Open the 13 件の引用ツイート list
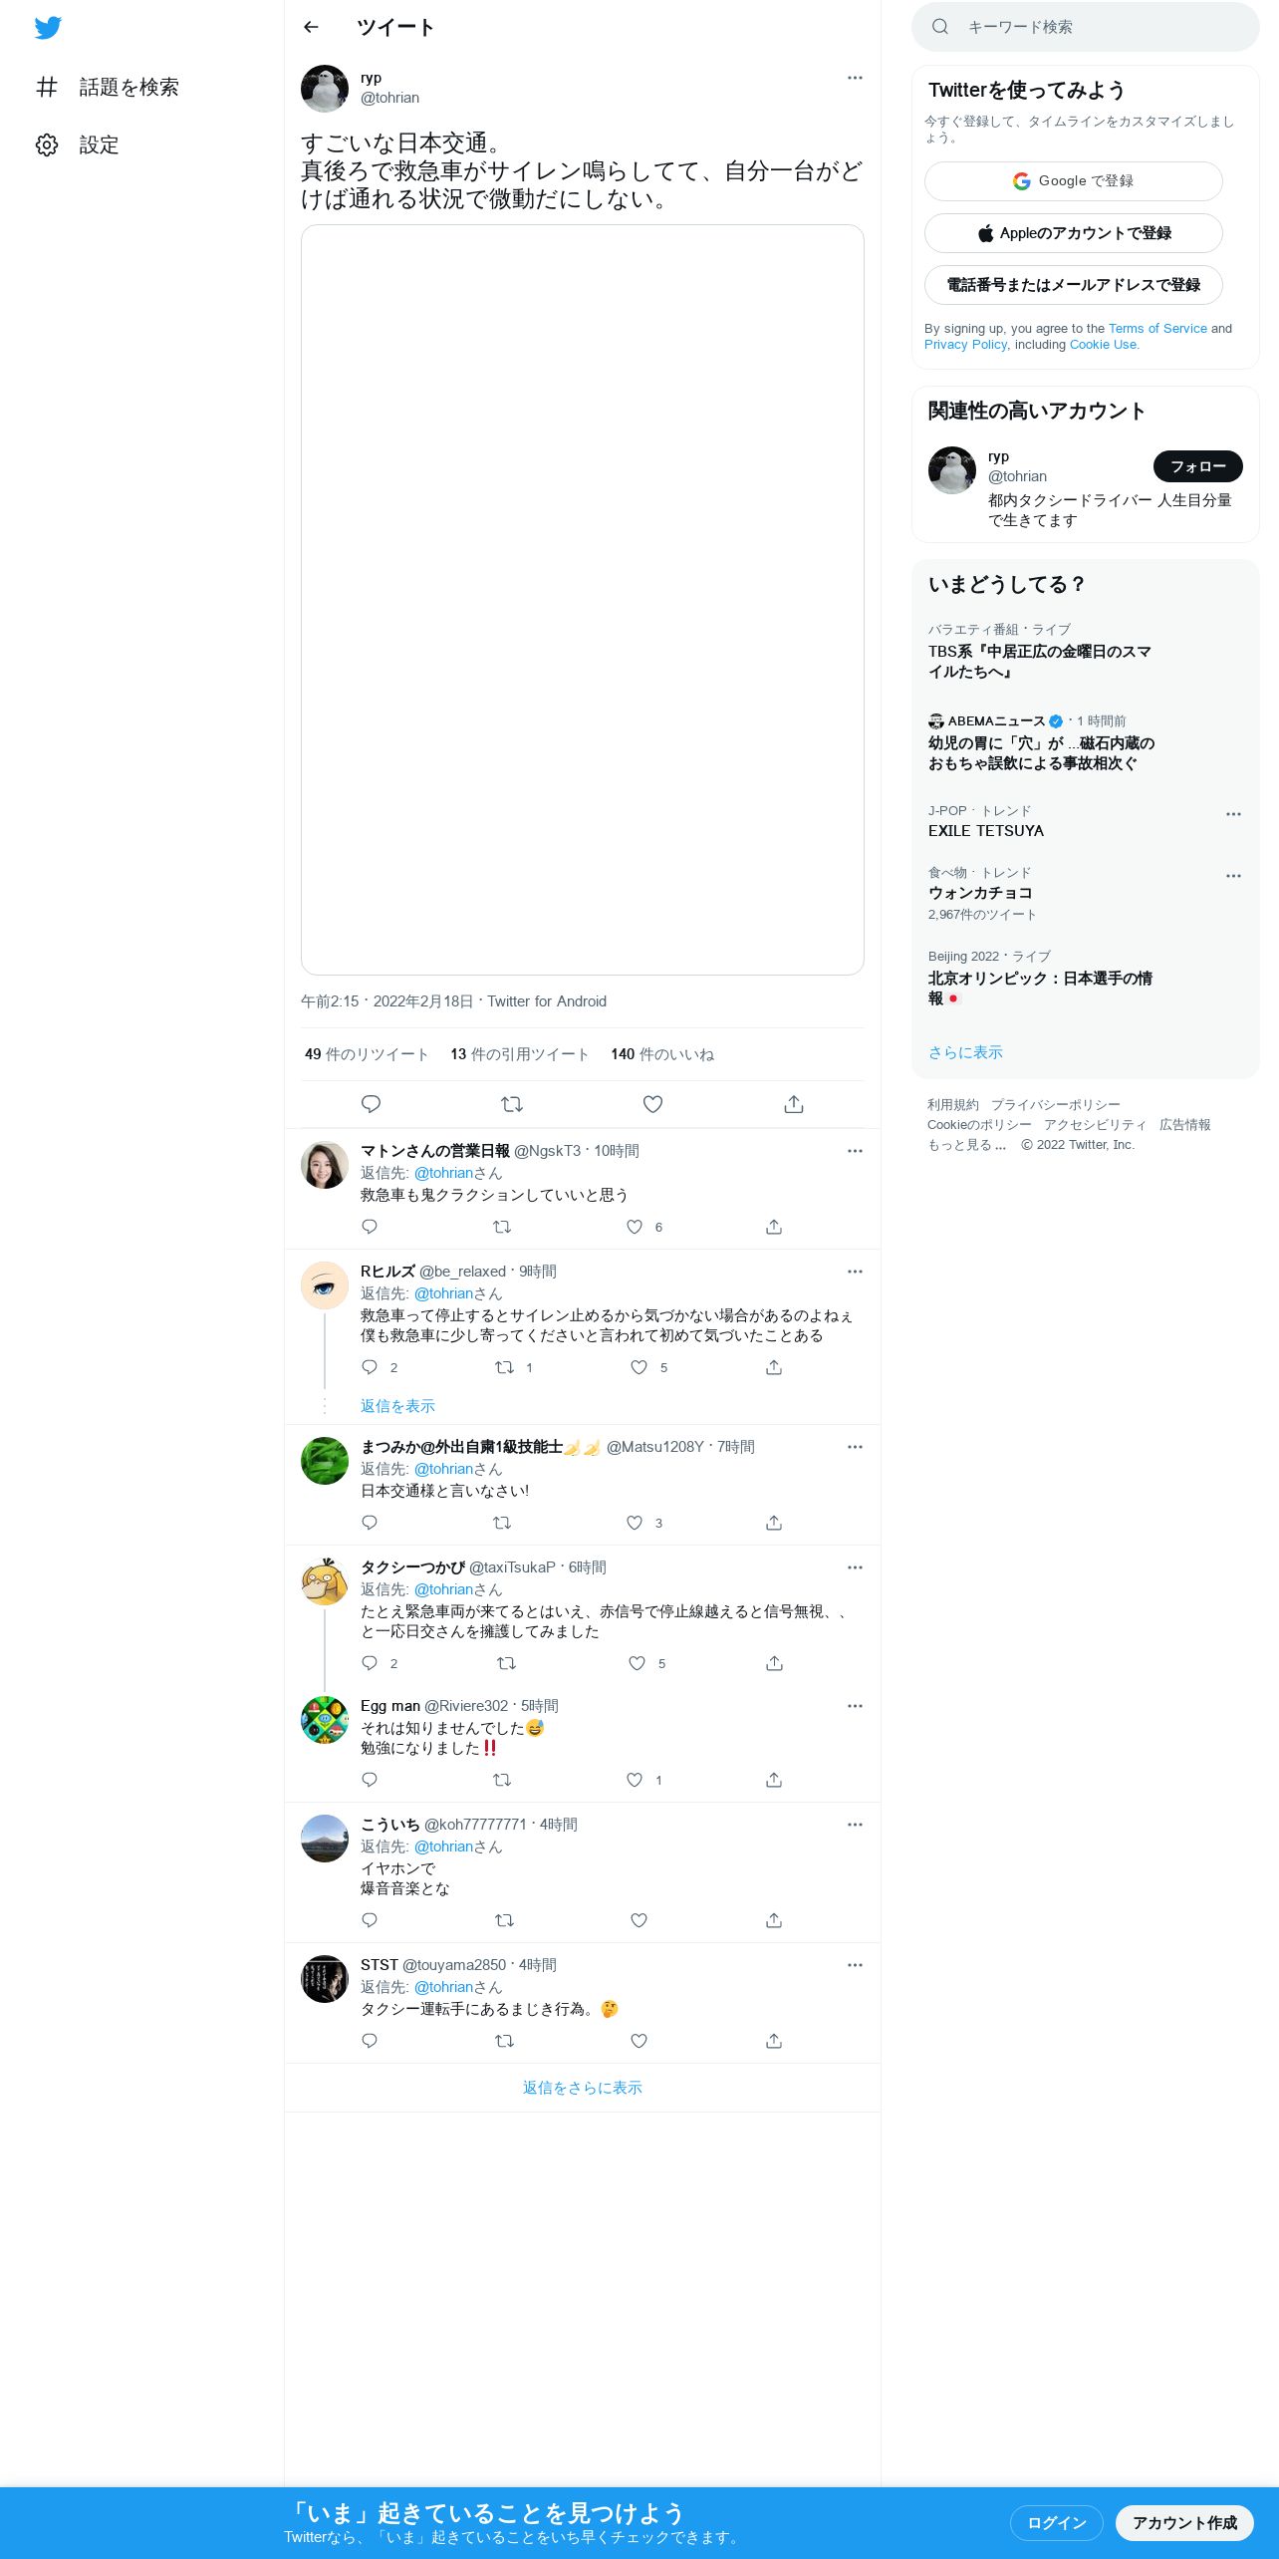1279x2559 pixels. [519, 1054]
